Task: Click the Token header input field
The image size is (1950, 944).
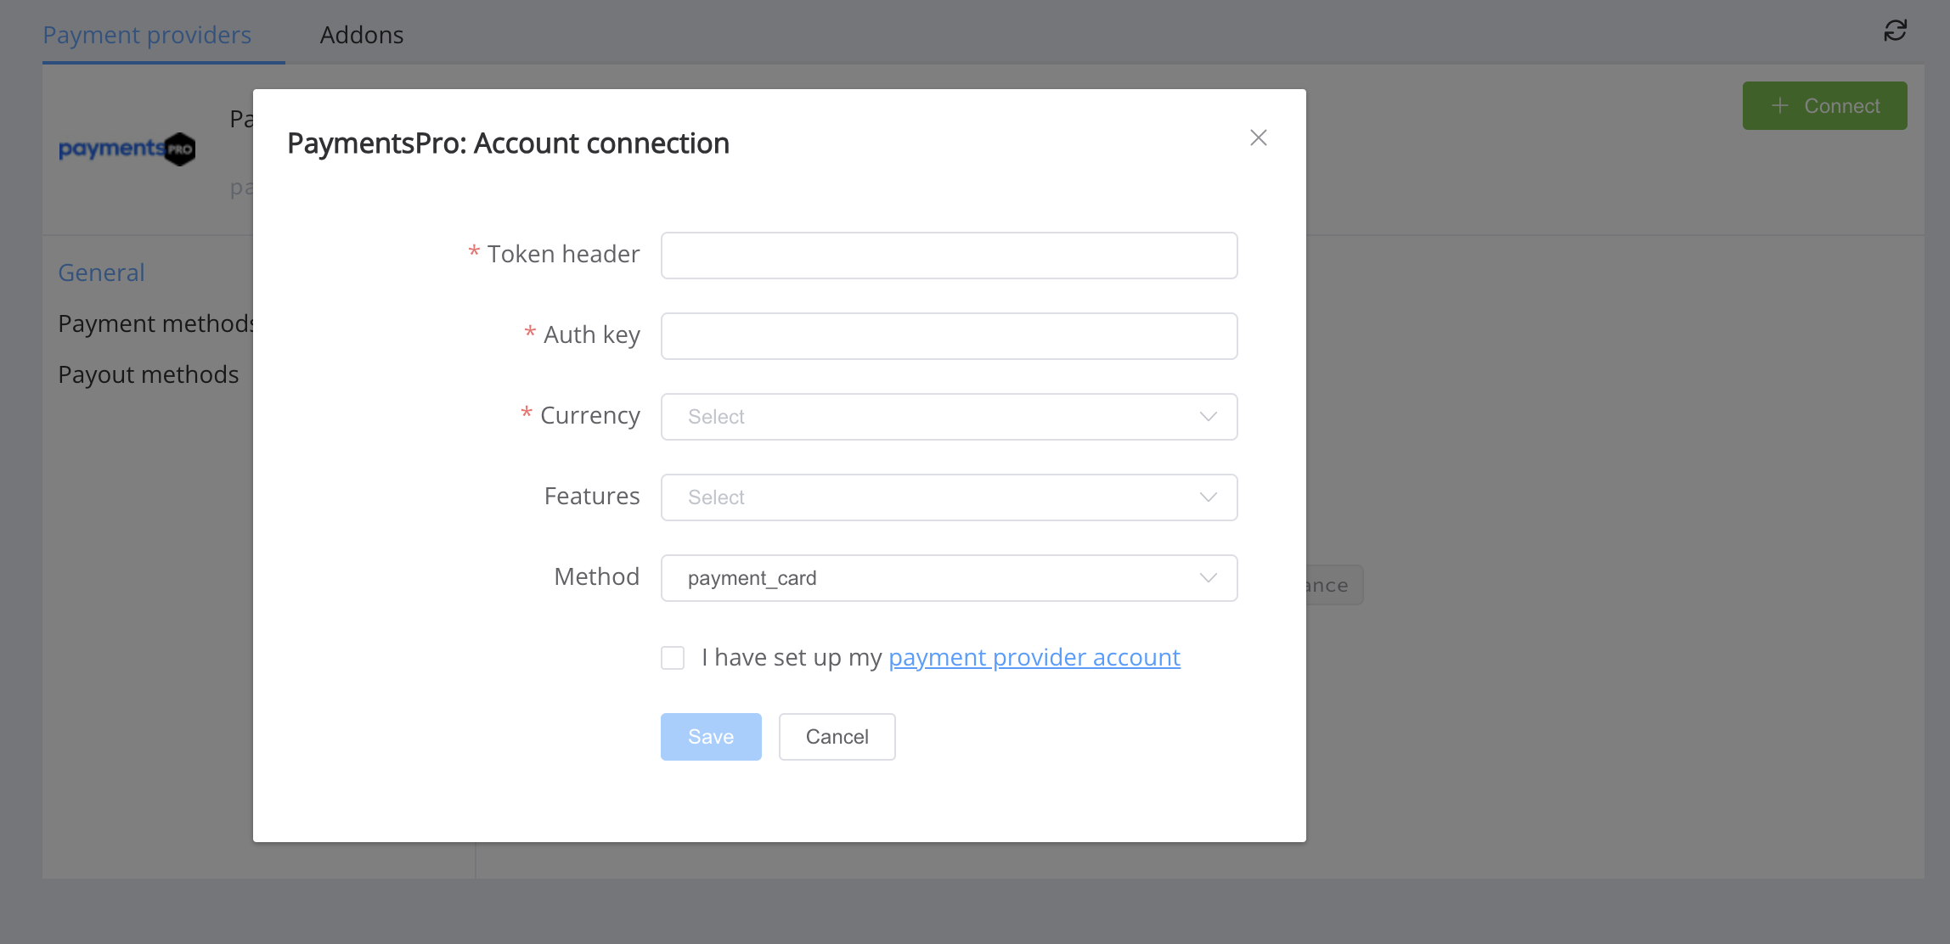Action: tap(949, 255)
